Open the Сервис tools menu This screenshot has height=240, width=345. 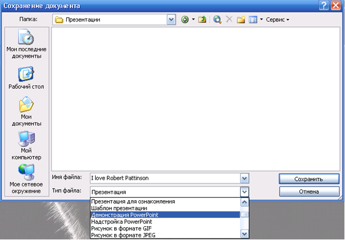click(277, 20)
